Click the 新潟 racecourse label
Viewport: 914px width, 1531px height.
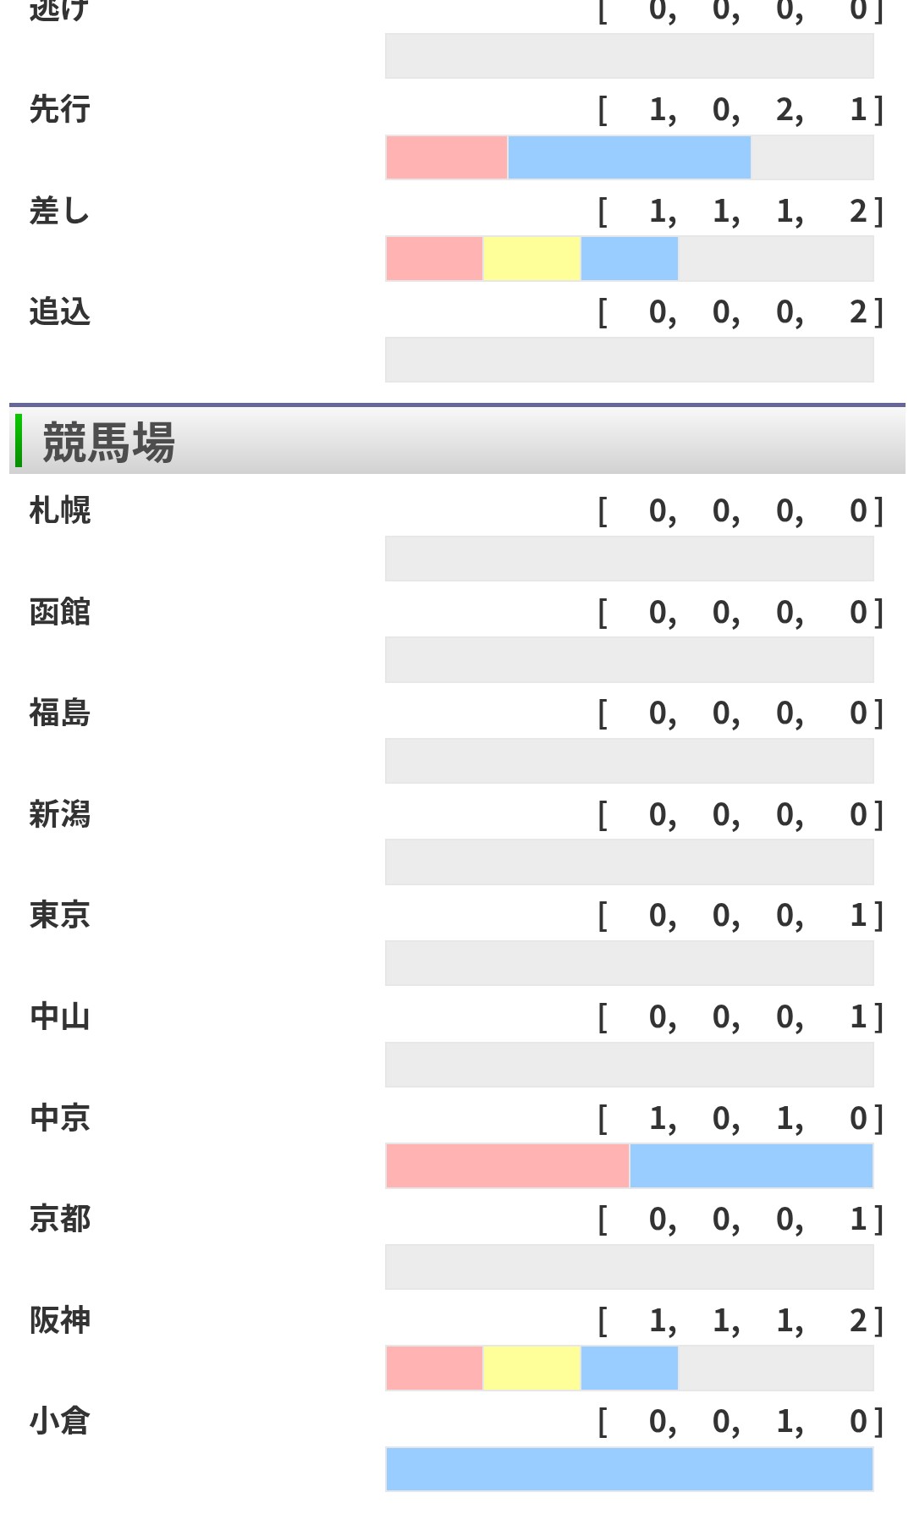click(59, 814)
